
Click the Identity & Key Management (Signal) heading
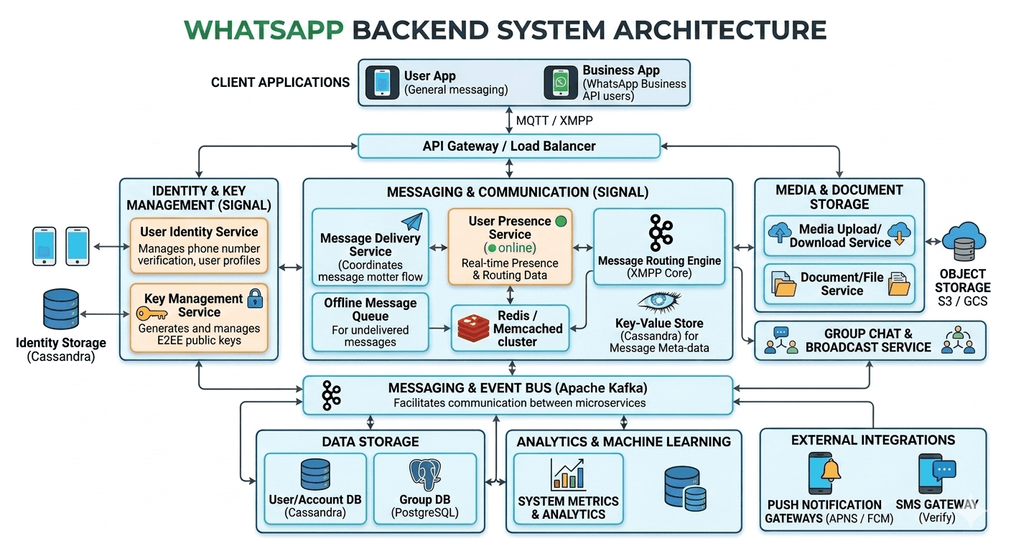(x=199, y=198)
